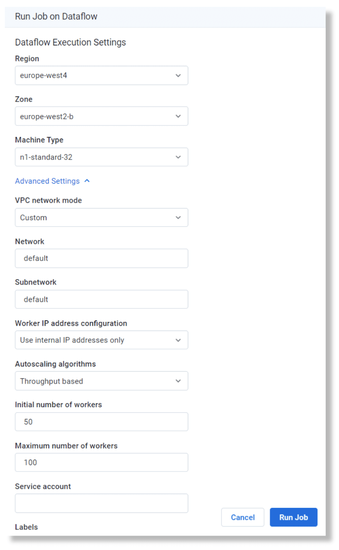
Task: Click the Initial number of workers field
Action: (x=101, y=422)
